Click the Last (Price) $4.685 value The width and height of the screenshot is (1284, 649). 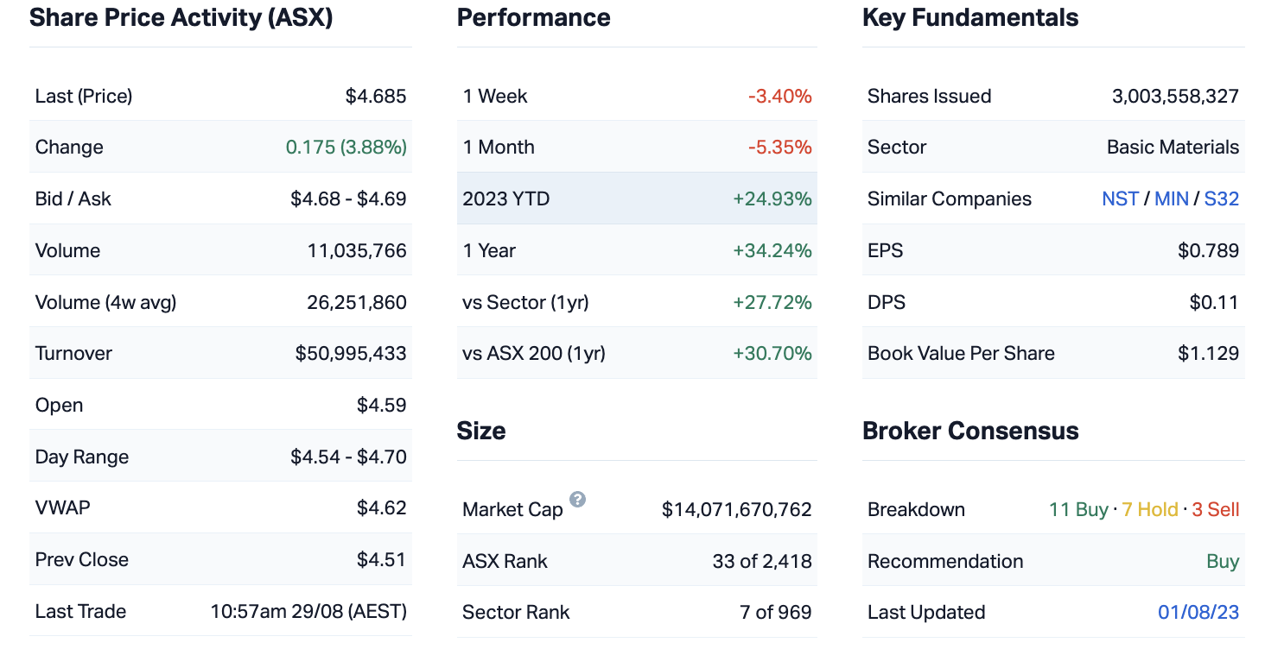[x=375, y=96]
